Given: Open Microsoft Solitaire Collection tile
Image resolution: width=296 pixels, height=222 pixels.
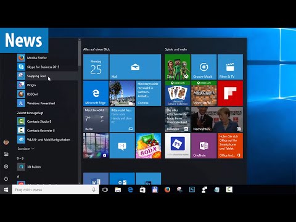Looking at the screenshot, I should pos(178,93).
